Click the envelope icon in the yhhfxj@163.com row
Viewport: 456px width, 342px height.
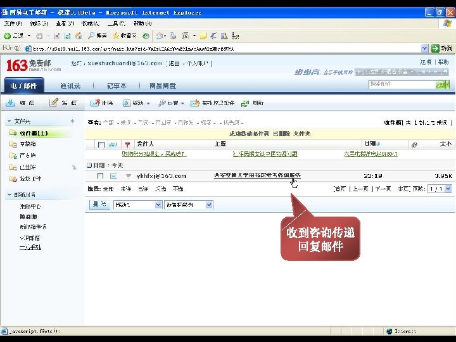pyautogui.click(x=113, y=176)
